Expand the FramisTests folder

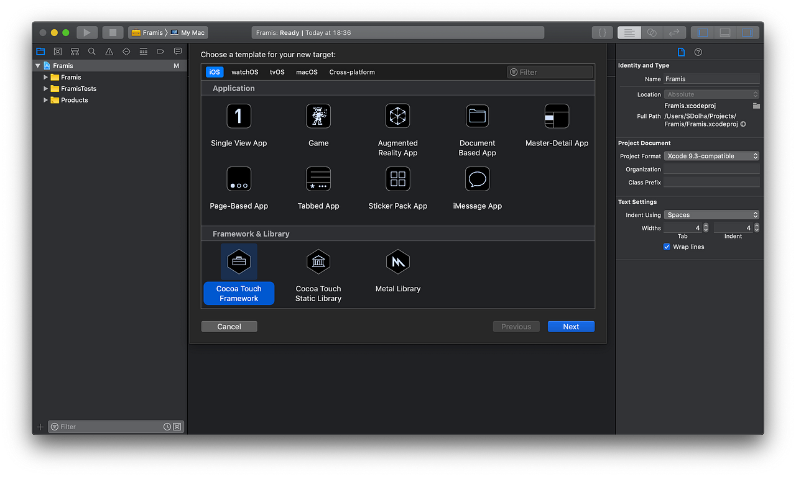pyautogui.click(x=45, y=88)
